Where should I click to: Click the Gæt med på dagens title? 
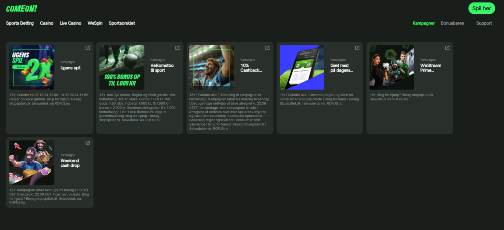342,68
